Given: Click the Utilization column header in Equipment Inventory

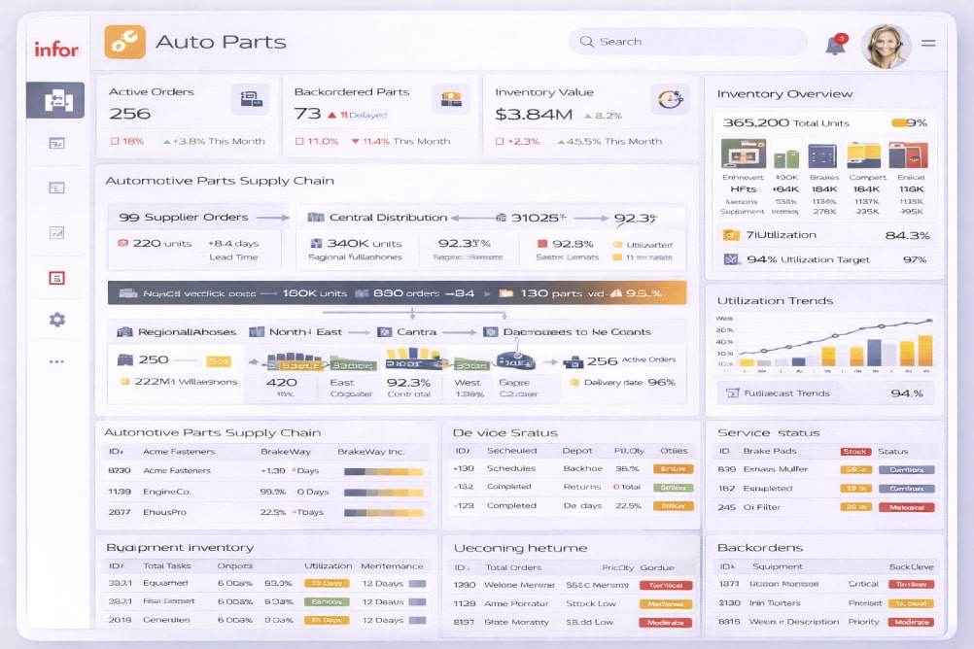Looking at the screenshot, I should coord(328,565).
